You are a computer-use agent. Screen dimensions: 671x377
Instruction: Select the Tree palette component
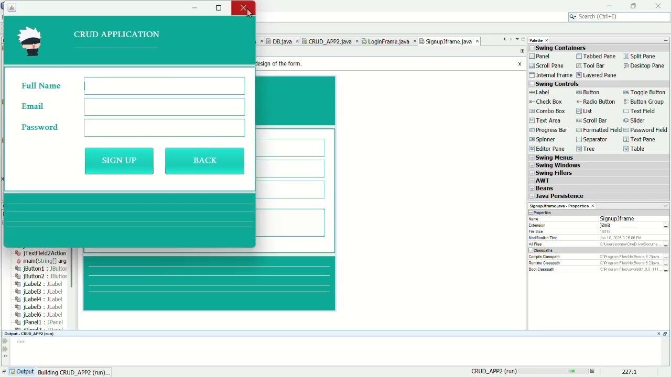(x=585, y=149)
